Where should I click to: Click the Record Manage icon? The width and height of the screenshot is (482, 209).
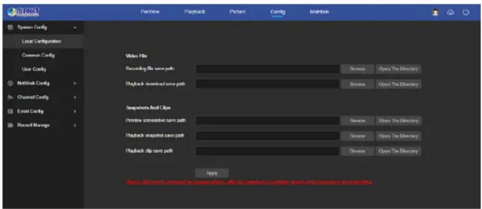[10, 125]
